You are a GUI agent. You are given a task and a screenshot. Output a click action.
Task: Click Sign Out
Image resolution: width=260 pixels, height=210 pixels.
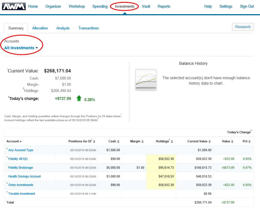pyautogui.click(x=247, y=7)
